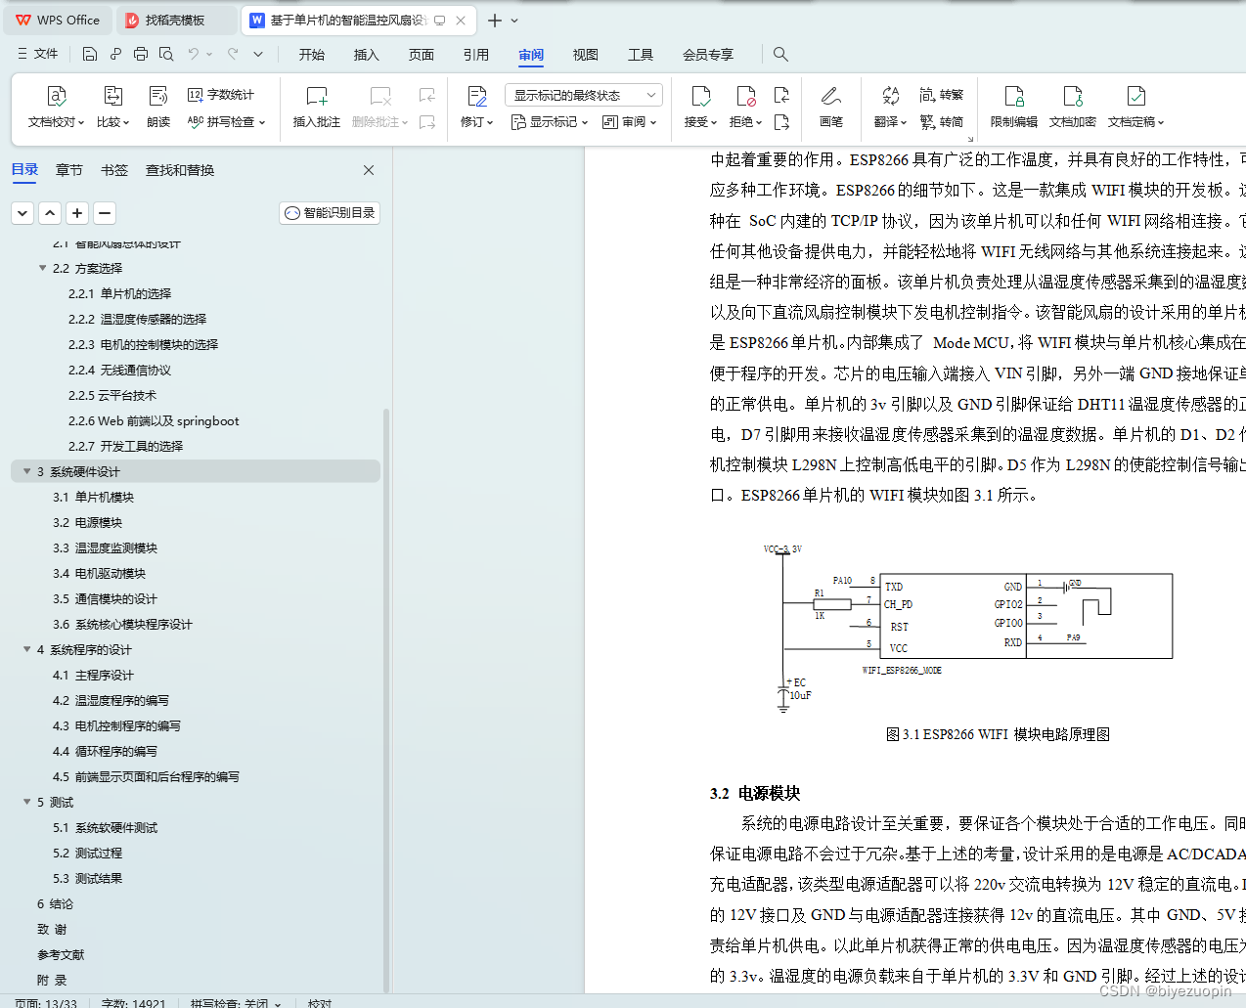1246x1008 pixels.
Task: Click the search magnifier icon
Action: point(780,54)
